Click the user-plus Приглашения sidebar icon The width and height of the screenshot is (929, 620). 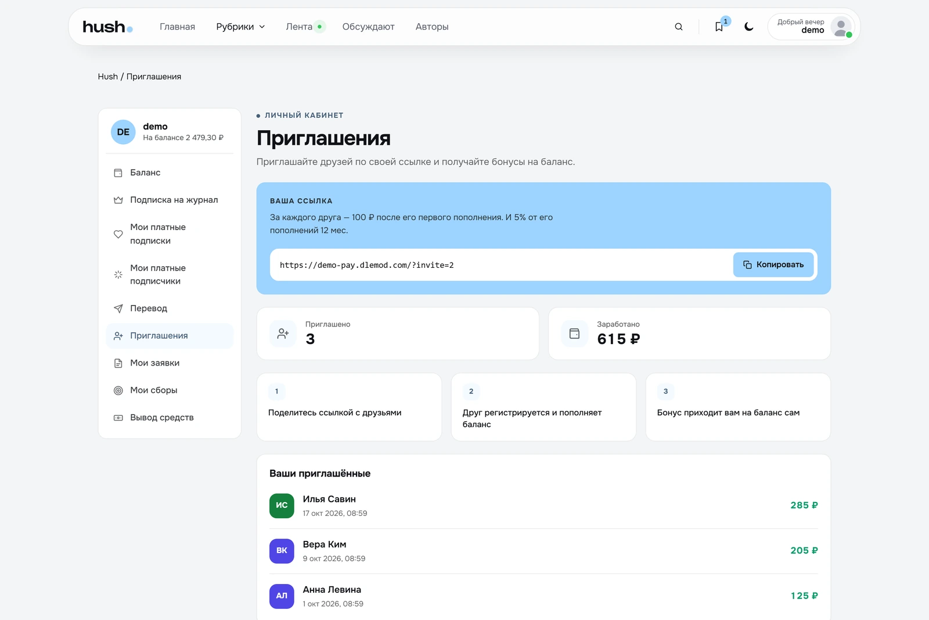tap(118, 336)
